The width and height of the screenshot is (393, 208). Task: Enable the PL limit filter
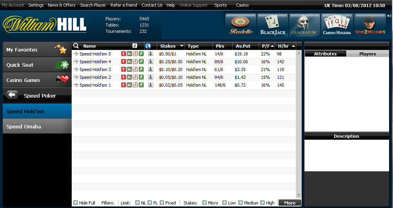pyautogui.click(x=150, y=203)
